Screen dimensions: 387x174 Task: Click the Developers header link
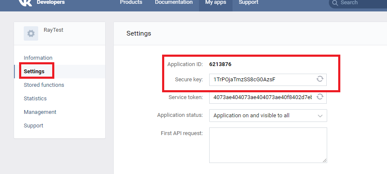pos(51,2)
